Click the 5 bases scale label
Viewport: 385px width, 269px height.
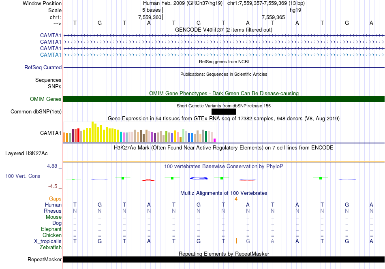(x=151, y=10)
